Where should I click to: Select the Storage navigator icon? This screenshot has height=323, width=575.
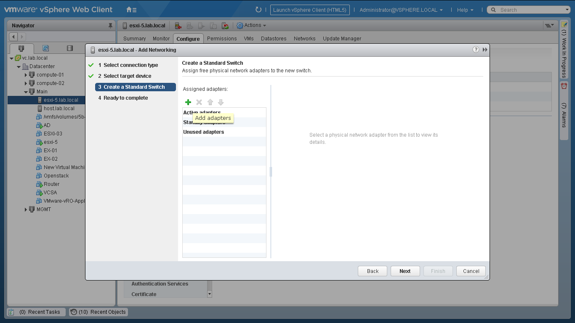(70, 48)
